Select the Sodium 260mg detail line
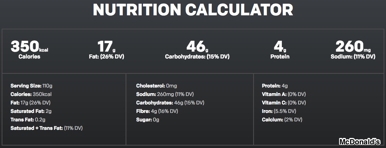The width and height of the screenshot is (386, 148). (x=165, y=94)
